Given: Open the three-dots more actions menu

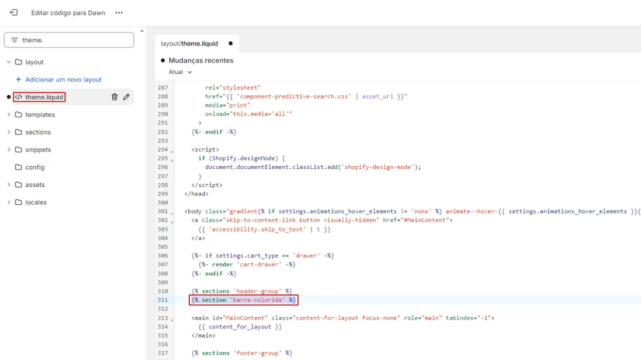Looking at the screenshot, I should pyautogui.click(x=119, y=12).
